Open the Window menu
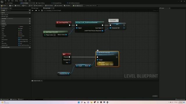Viewport: 186px width, 104px height. pos(21,1)
